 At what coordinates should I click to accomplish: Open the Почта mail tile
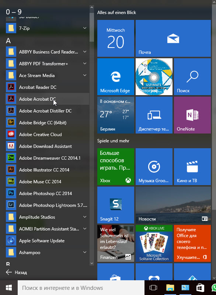point(173,38)
